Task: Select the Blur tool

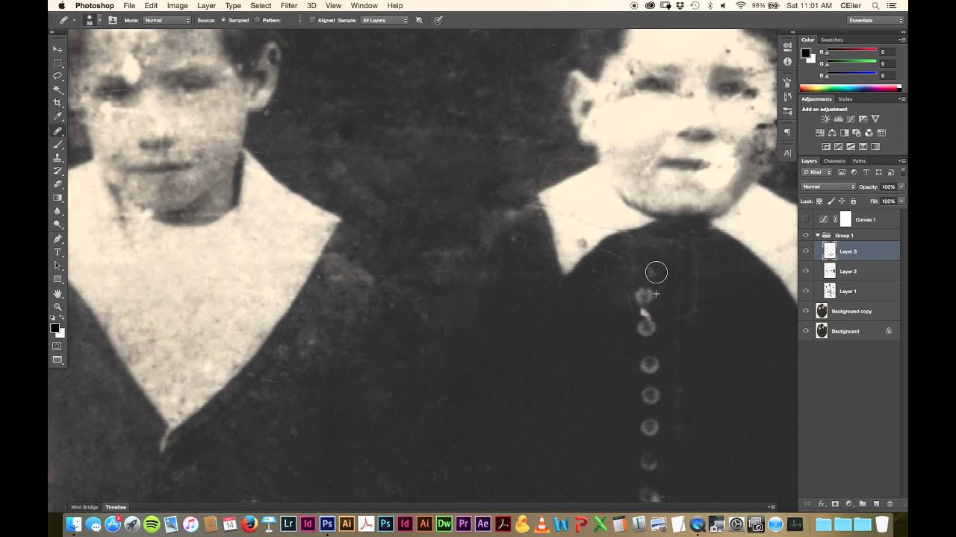Action: coord(58,211)
